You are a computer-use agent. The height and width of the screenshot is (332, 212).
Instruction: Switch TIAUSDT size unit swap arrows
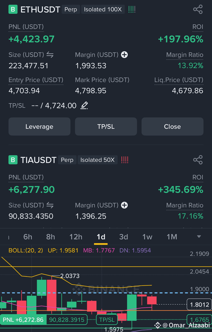(50, 205)
